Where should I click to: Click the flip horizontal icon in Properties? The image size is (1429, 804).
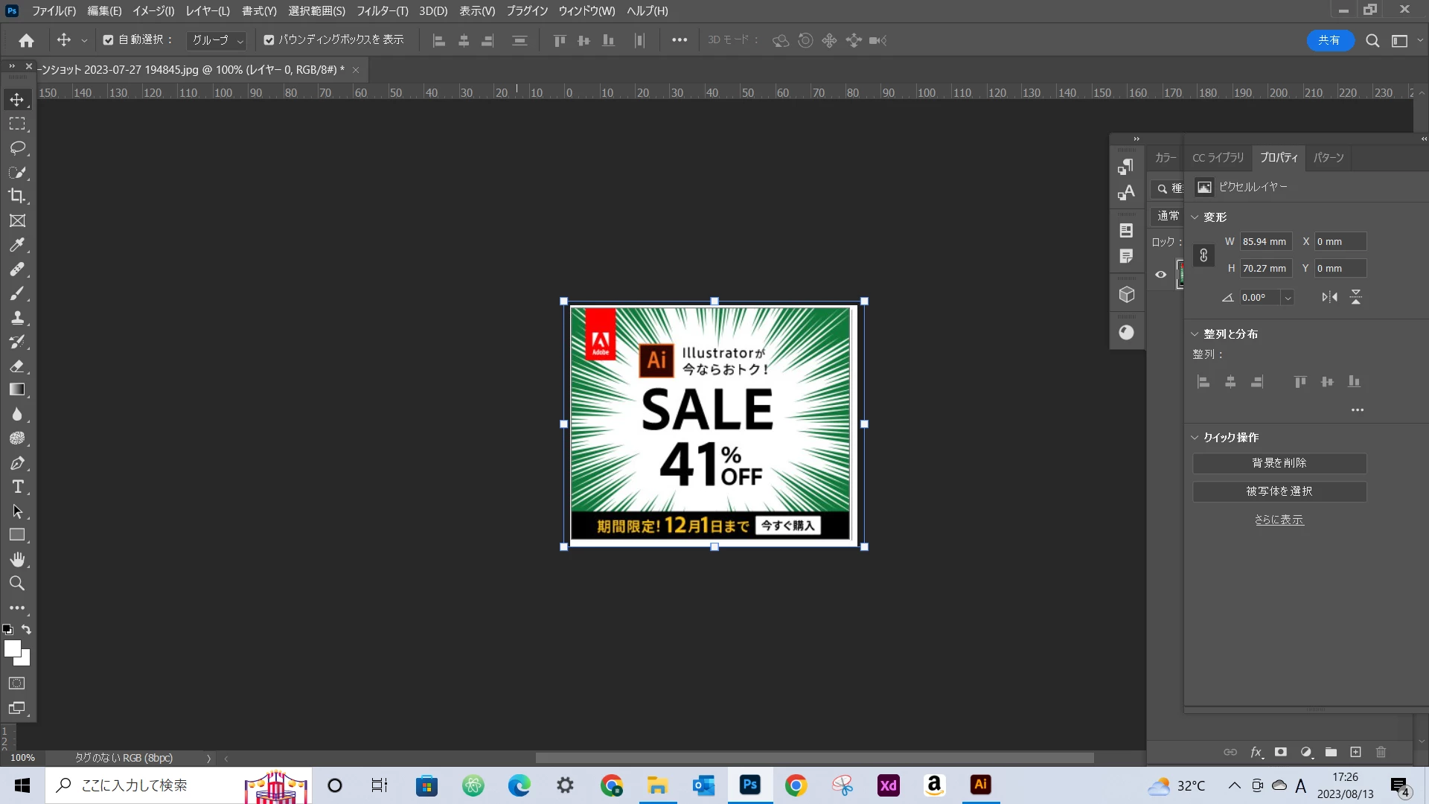(x=1329, y=297)
